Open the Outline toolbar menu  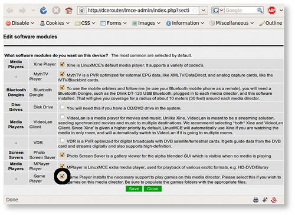pos(271,23)
